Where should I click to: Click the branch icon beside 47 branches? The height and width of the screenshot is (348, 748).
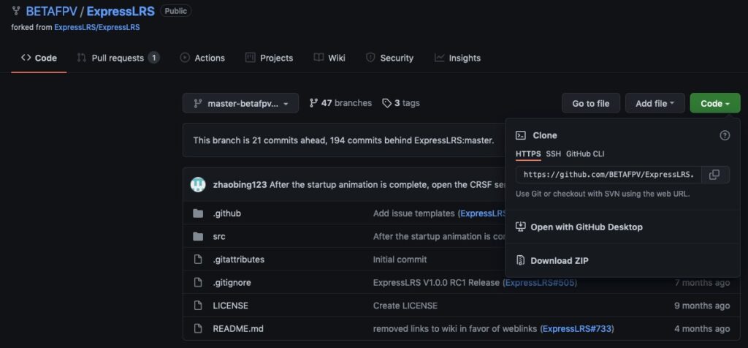314,103
